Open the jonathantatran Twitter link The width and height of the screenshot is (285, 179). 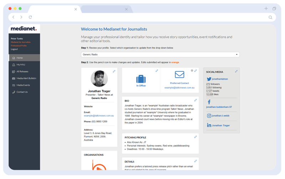click(220, 79)
